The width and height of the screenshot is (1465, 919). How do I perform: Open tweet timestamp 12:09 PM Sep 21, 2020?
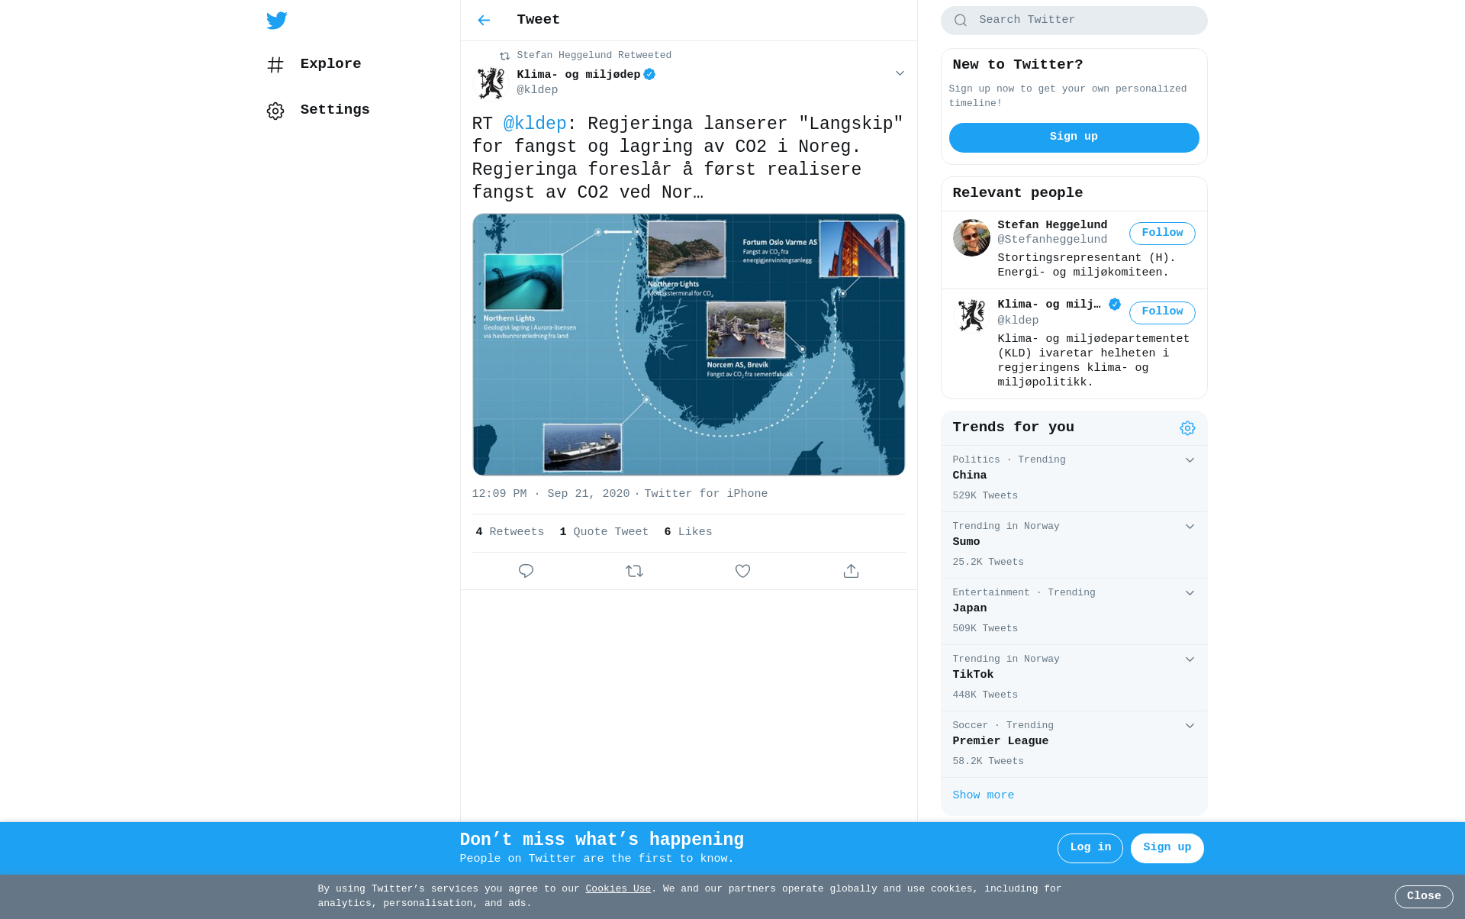click(x=550, y=494)
